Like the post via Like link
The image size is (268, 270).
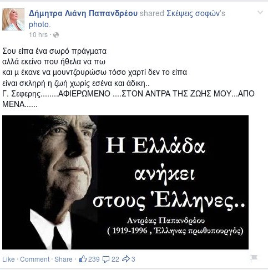8,259
